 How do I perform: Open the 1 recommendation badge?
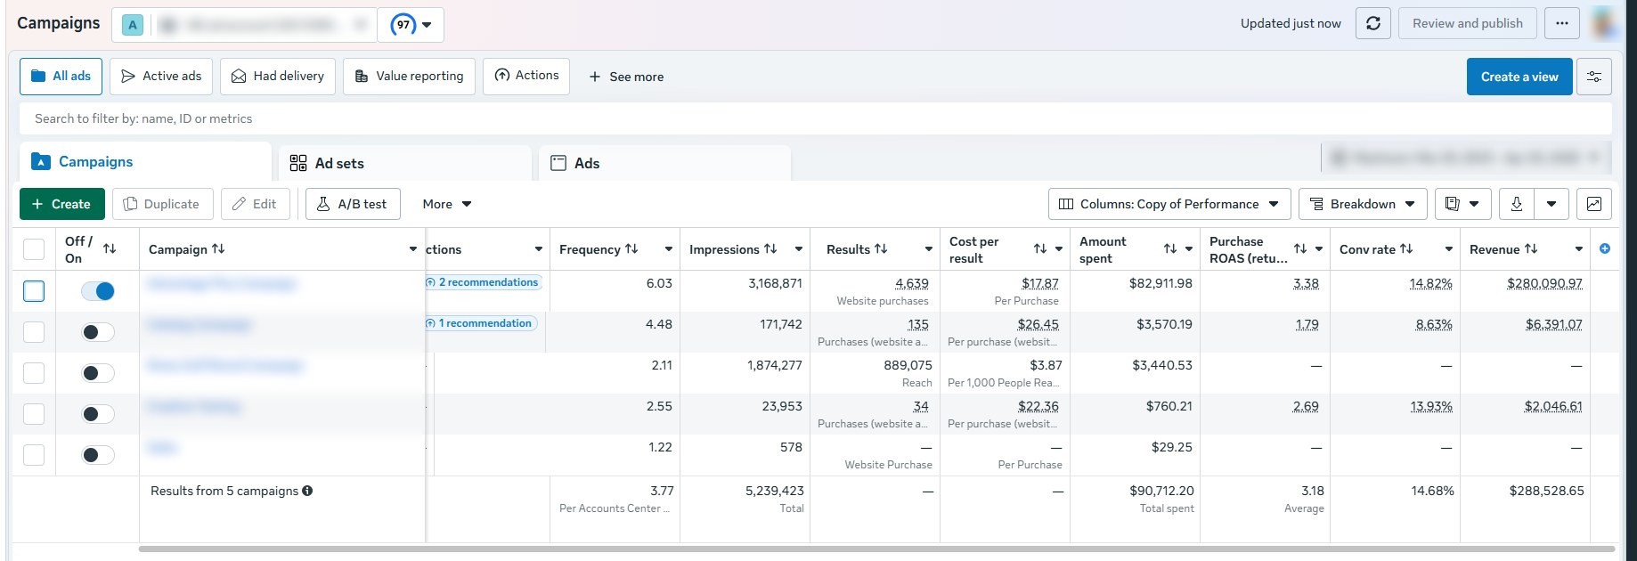click(x=479, y=323)
